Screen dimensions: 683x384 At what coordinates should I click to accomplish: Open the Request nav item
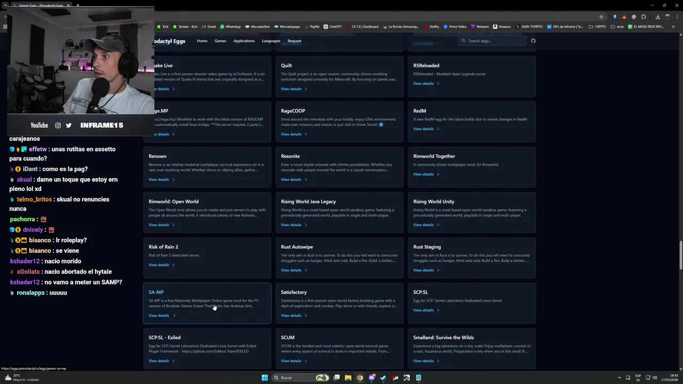(x=294, y=41)
